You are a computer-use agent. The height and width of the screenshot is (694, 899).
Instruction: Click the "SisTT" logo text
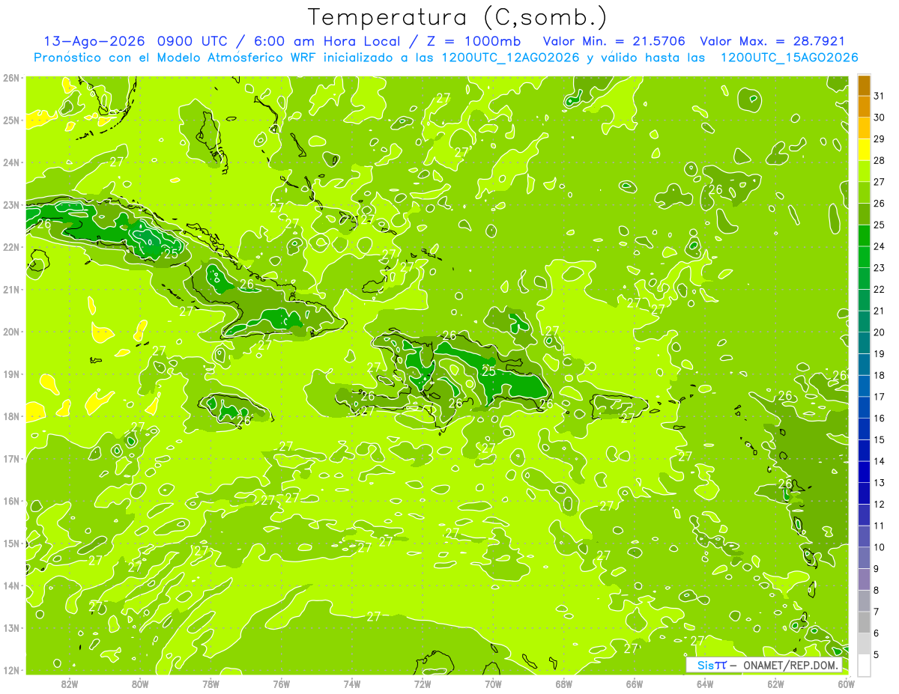tap(712, 665)
